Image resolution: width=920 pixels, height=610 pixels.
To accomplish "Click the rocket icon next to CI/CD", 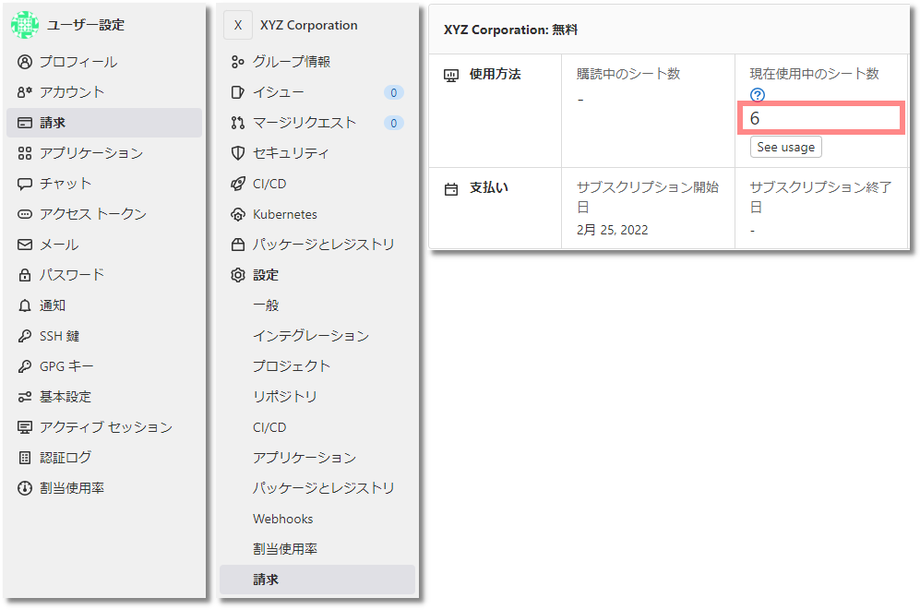I will tap(238, 184).
